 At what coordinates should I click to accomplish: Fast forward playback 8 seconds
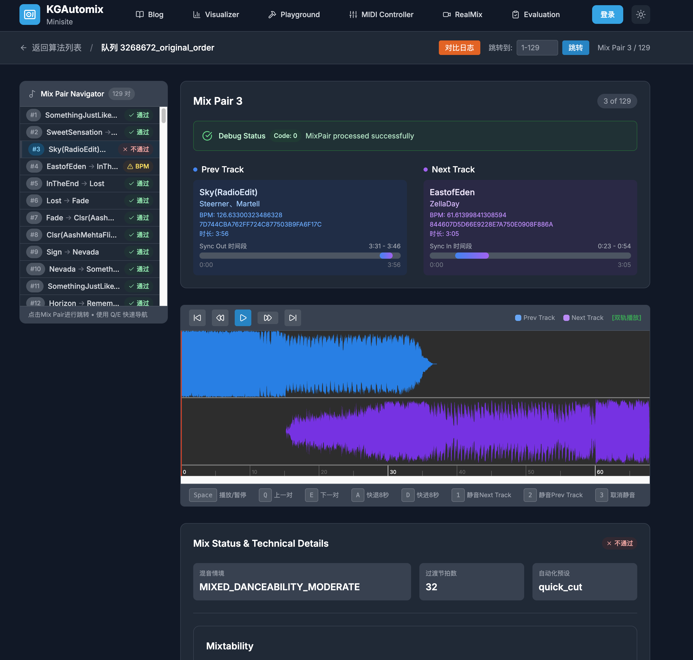(268, 318)
